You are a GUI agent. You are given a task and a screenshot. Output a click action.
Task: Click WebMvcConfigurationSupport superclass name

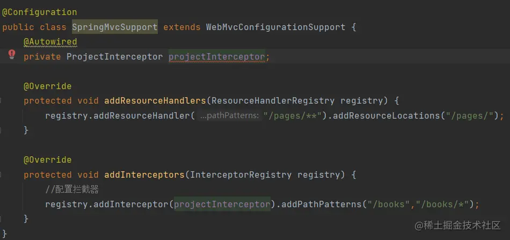pyautogui.click(x=275, y=27)
